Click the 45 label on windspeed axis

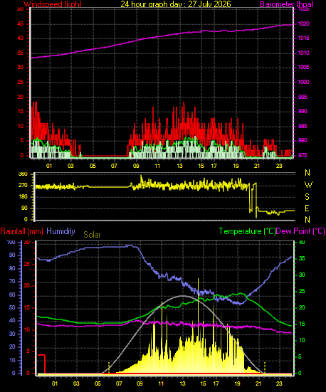coord(20,24)
